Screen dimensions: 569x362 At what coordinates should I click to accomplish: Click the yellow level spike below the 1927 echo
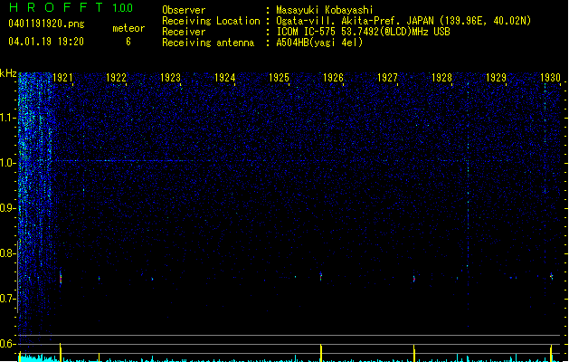[414, 353]
